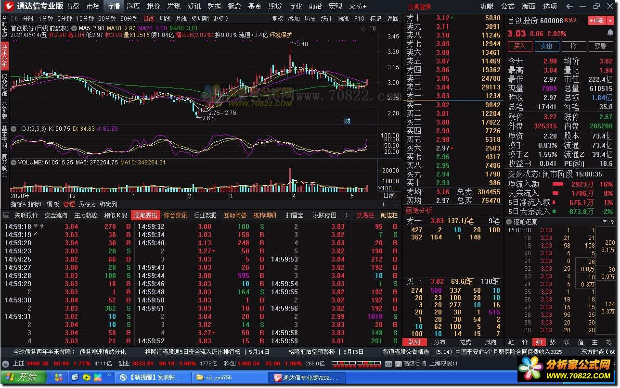Screen dimensions: 620x388
Task: Click the diamond icon above the K-line chart
Action: (x=364, y=28)
